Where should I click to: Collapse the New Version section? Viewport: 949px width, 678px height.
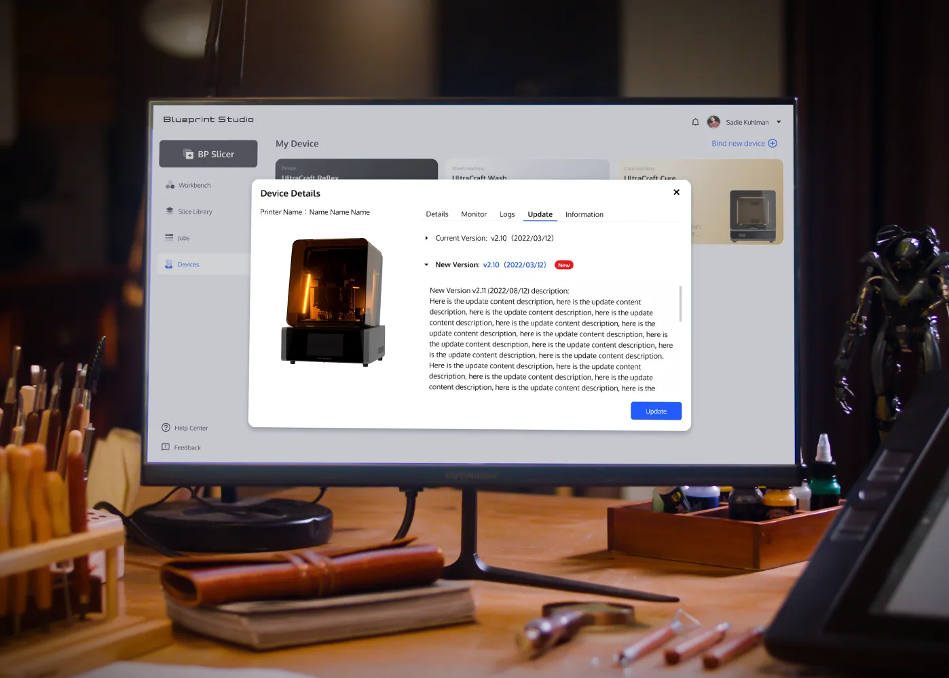[426, 265]
